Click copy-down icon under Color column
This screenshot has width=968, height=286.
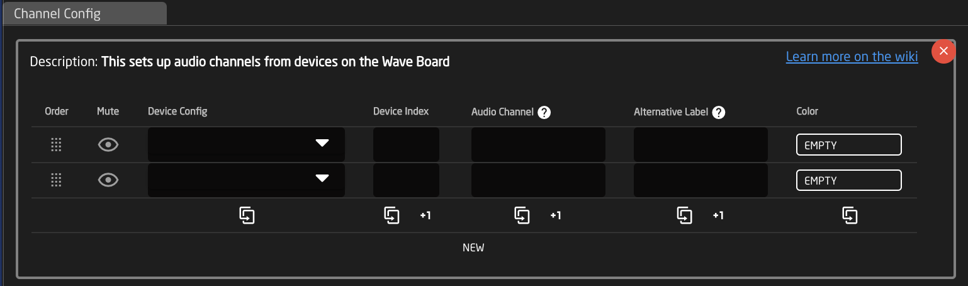(x=850, y=215)
